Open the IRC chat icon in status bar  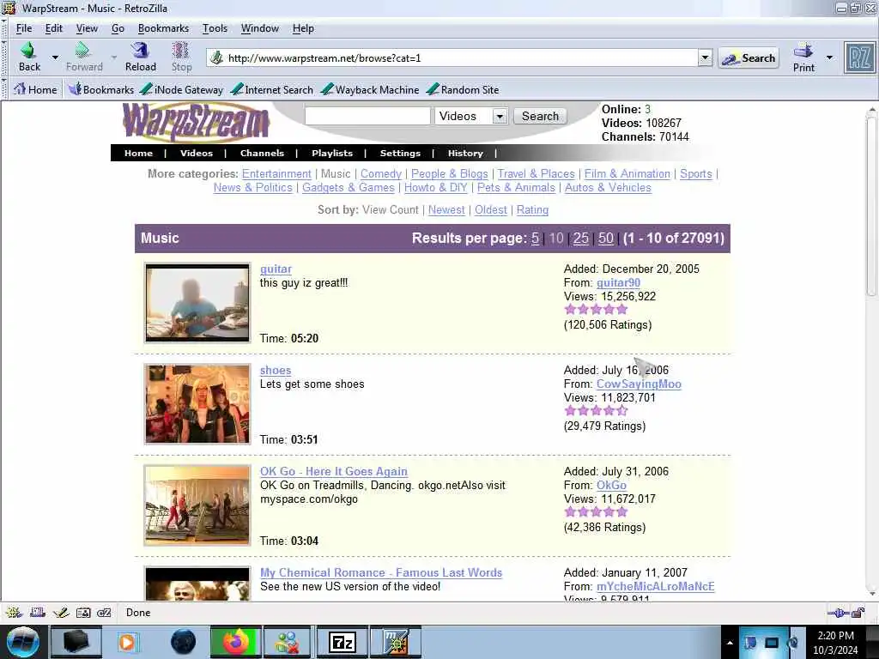point(104,613)
